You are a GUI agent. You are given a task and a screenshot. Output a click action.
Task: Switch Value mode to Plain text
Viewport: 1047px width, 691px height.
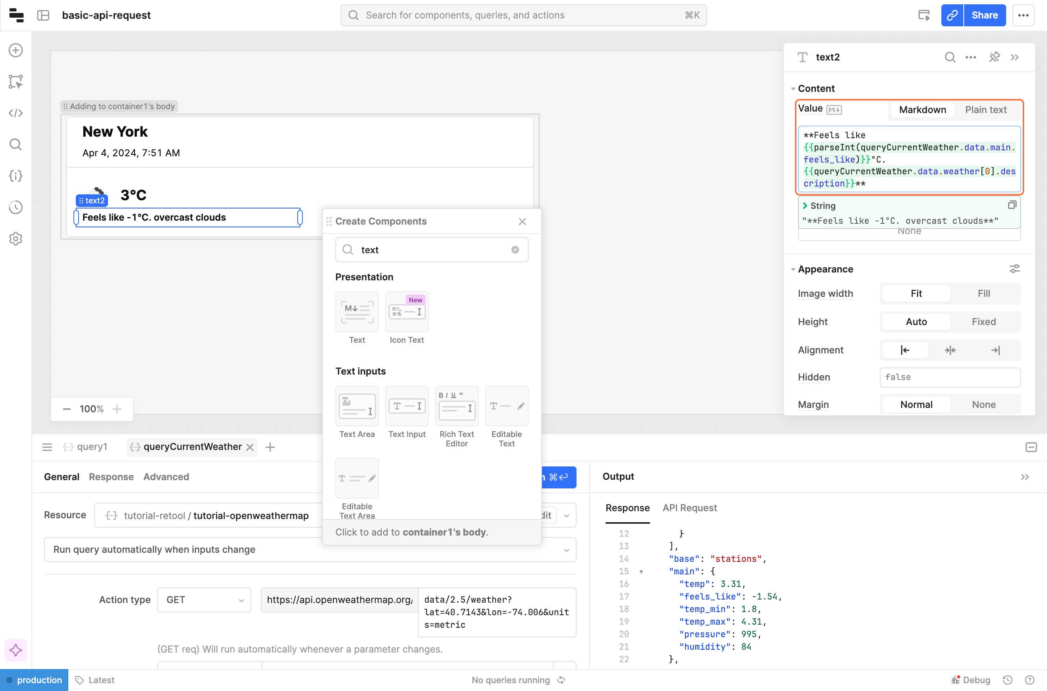[985, 110]
